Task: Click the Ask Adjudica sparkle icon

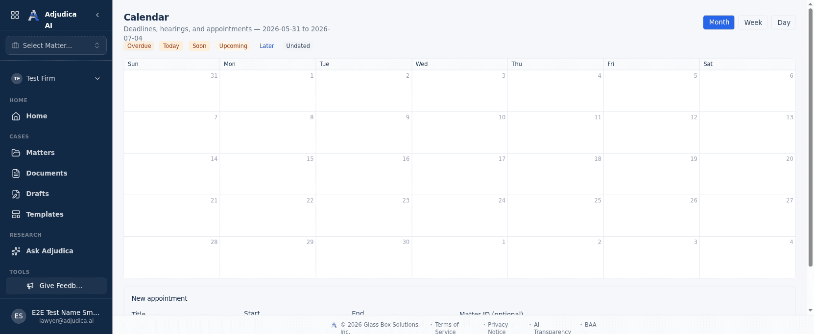Action: point(16,251)
